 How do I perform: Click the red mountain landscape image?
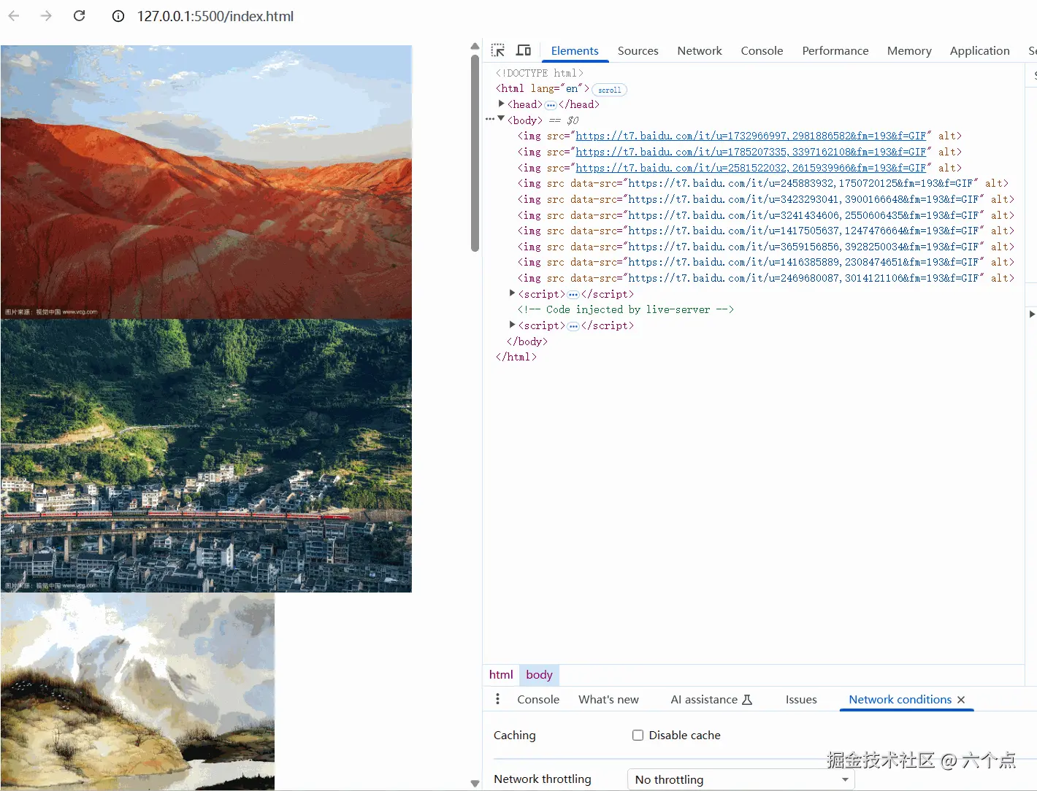tap(206, 182)
